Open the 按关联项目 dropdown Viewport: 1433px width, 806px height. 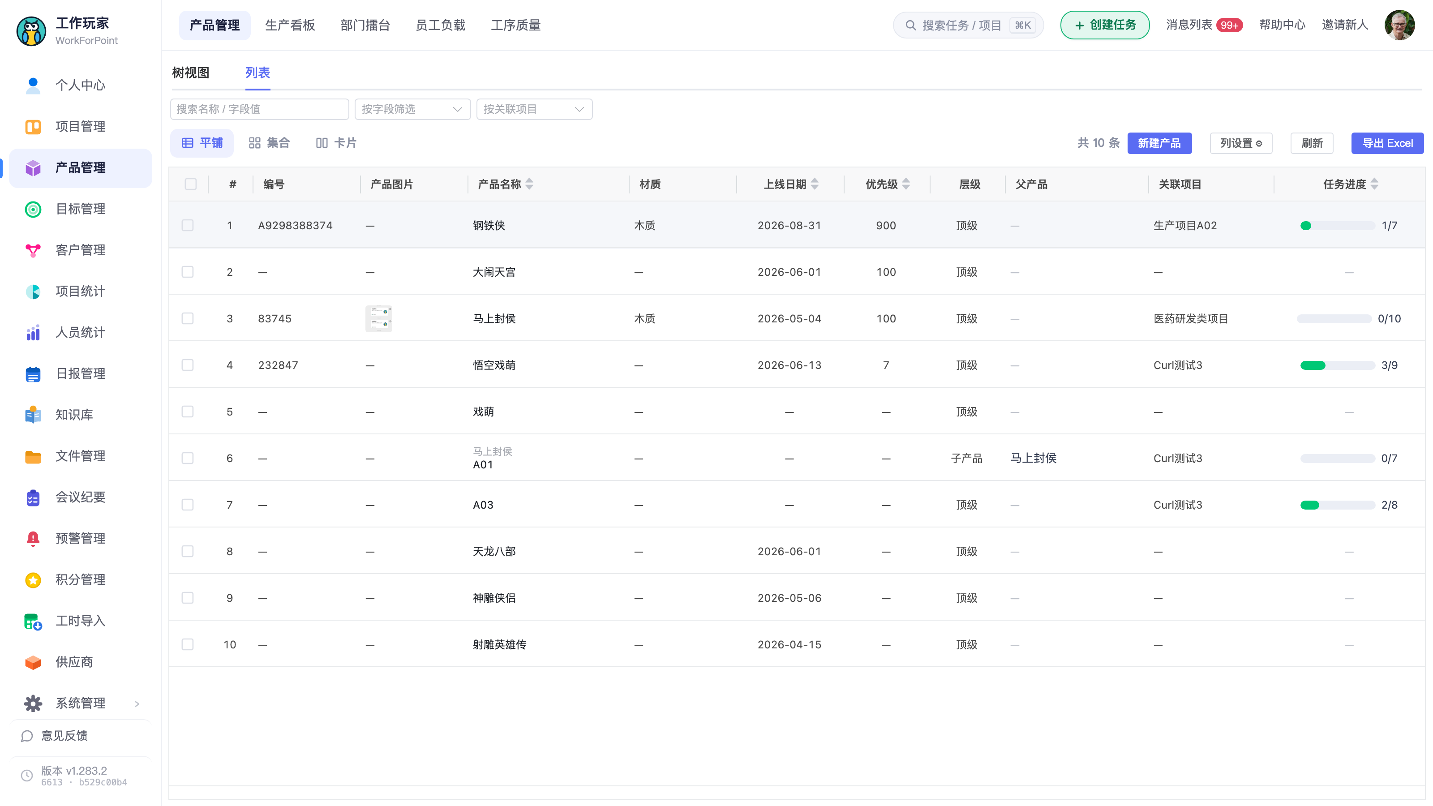click(x=534, y=109)
